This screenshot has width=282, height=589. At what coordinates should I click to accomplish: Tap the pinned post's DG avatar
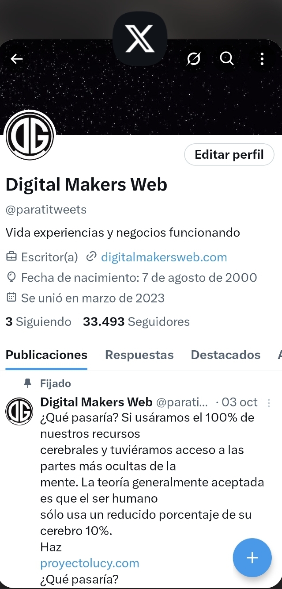click(19, 411)
